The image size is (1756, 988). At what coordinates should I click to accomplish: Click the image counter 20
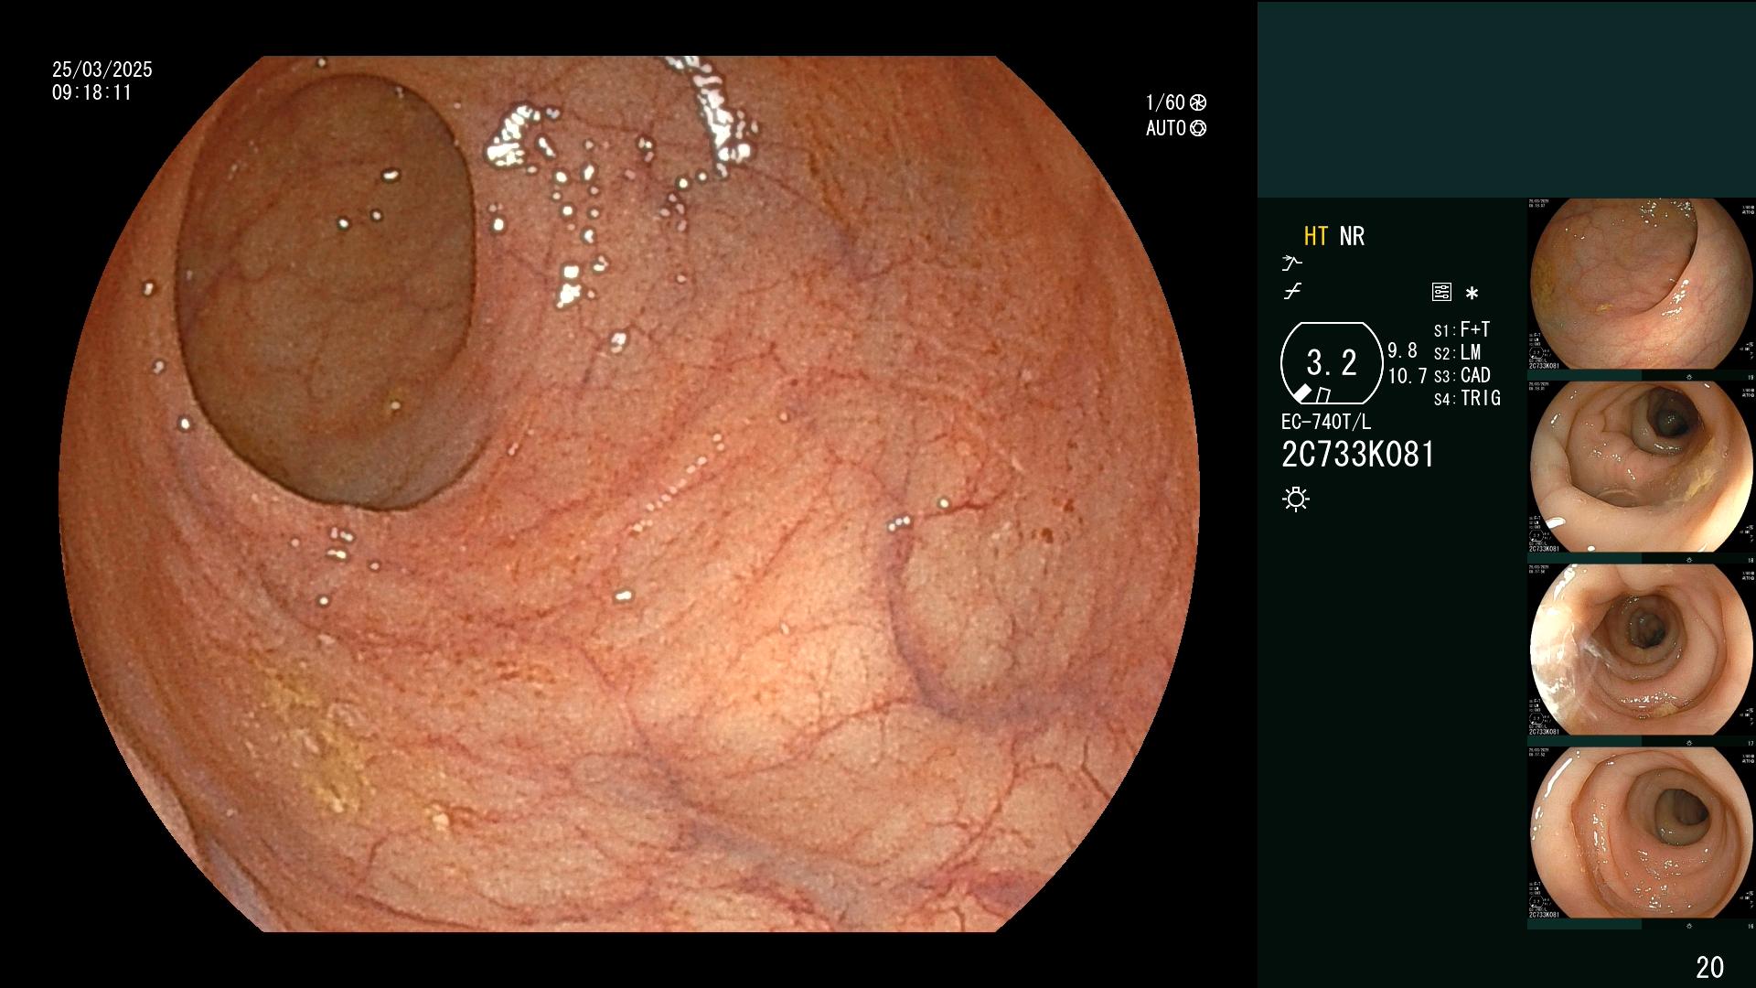point(1709,967)
